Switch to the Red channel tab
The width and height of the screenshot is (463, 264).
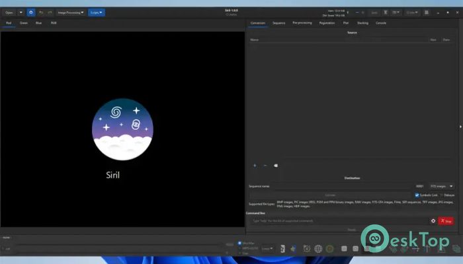point(9,23)
